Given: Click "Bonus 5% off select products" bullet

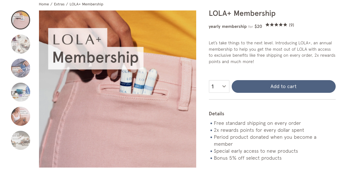Looking at the screenshot, I should point(248,158).
